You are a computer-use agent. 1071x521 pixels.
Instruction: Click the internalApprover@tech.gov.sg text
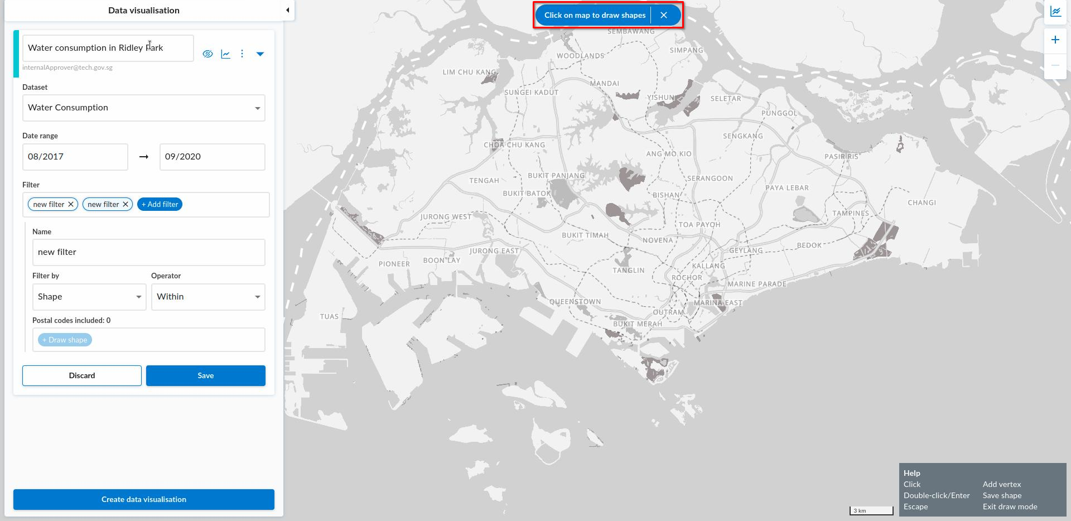coord(67,67)
